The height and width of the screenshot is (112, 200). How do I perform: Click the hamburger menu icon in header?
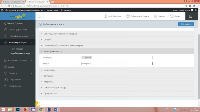point(40,16)
